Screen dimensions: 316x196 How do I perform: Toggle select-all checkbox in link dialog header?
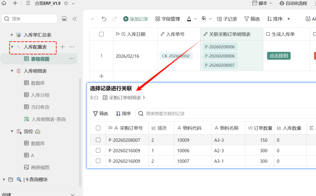[98, 128]
